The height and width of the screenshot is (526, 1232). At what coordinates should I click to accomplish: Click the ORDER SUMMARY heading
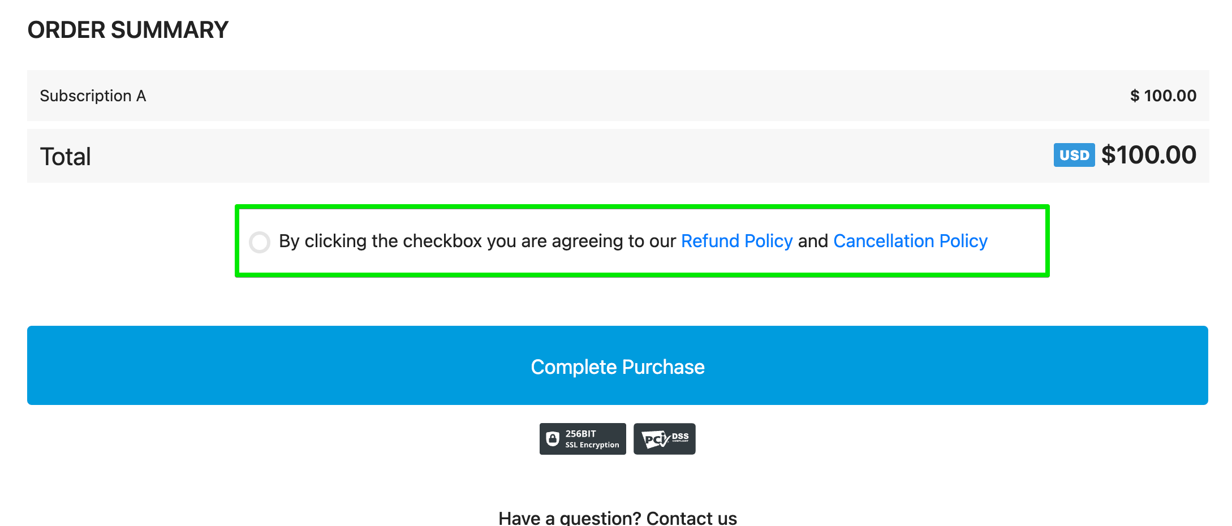128,30
